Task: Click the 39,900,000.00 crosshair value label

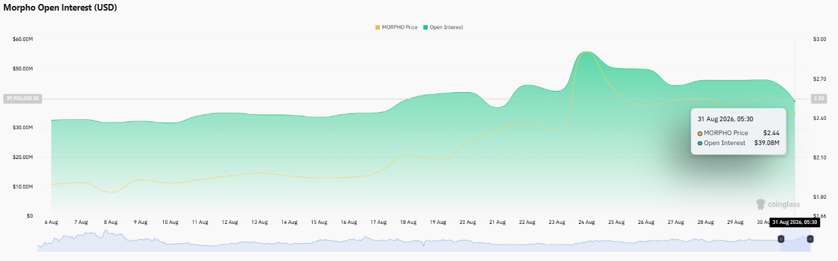Action: (x=23, y=98)
